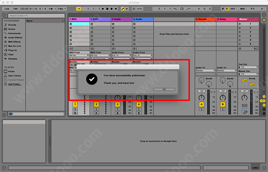
Task: Click the Master volume knob
Action: (x=244, y=98)
